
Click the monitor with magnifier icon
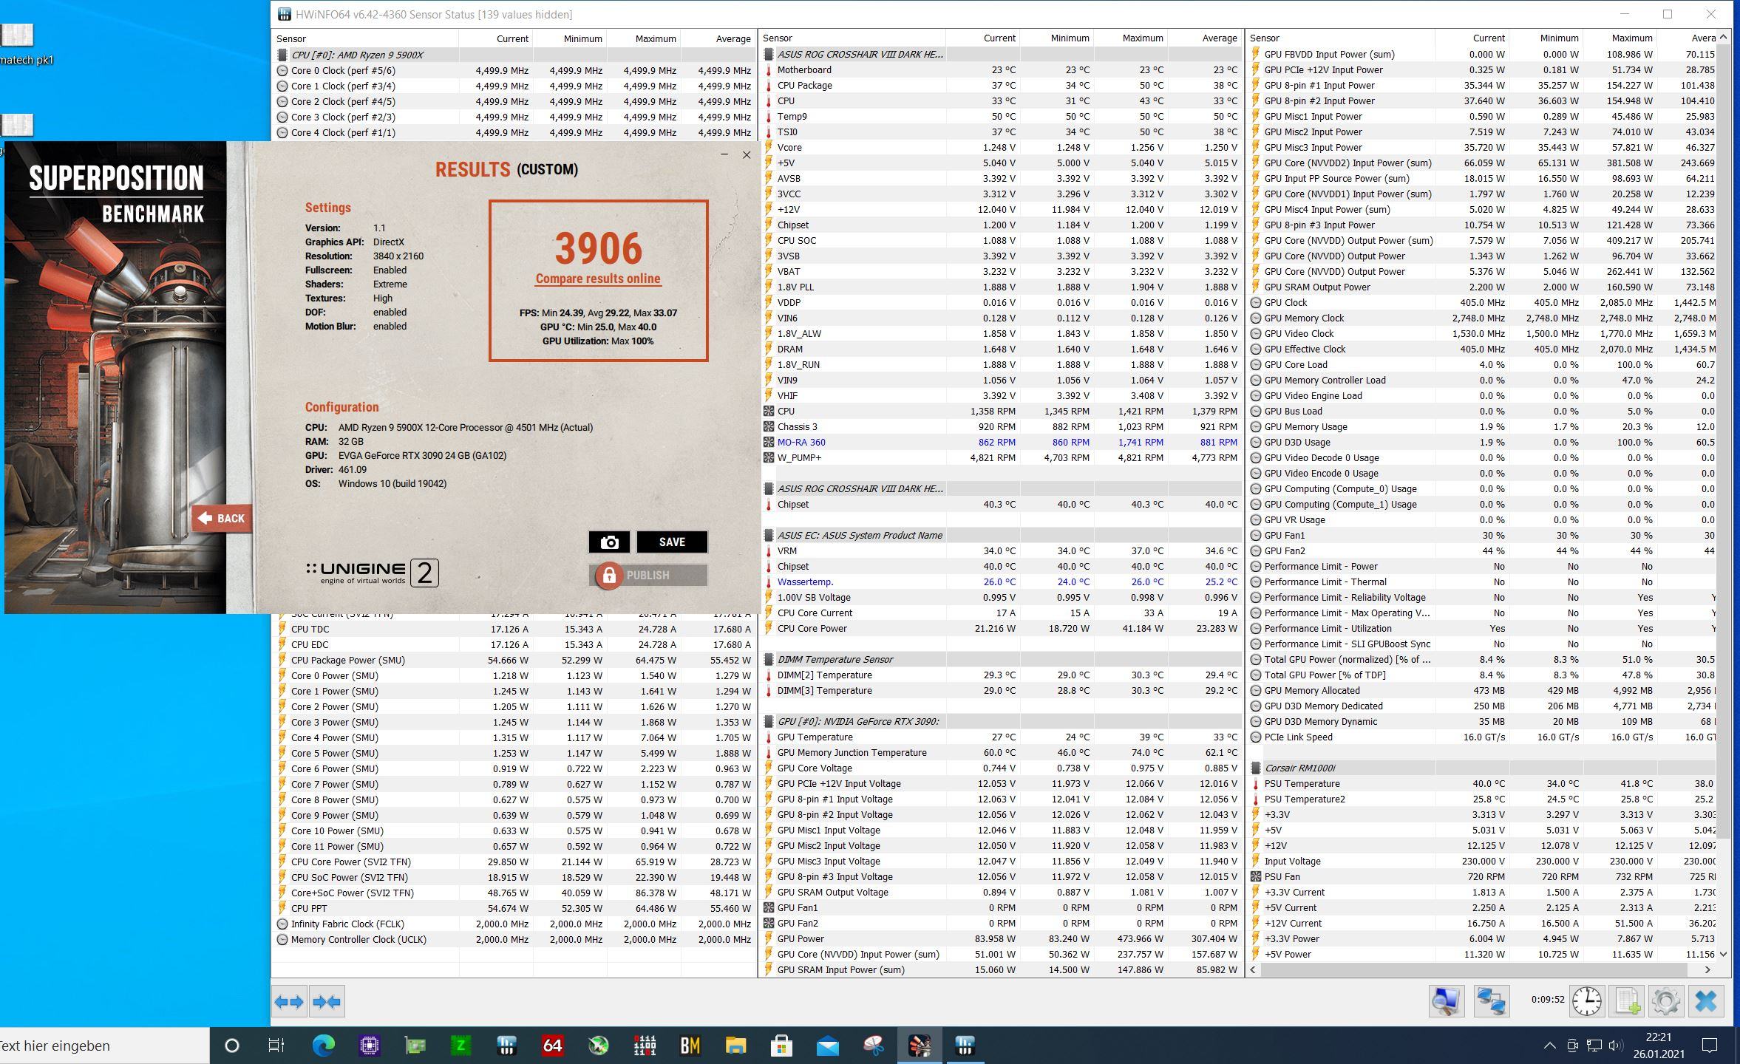[x=1446, y=1001]
